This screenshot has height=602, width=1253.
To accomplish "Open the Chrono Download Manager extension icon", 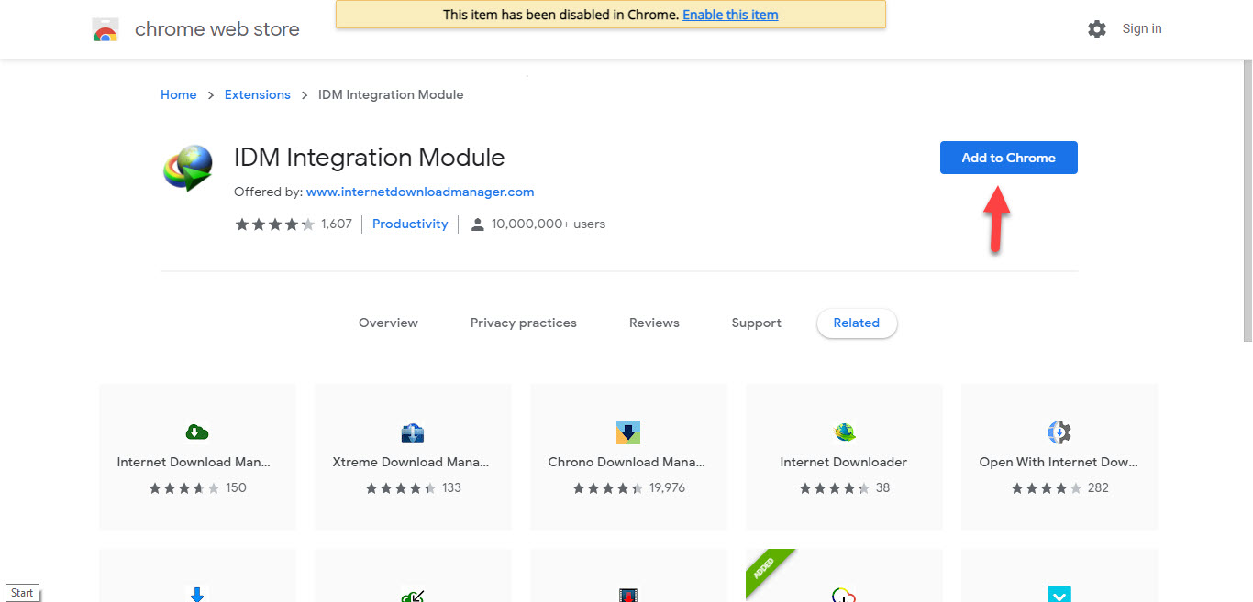I will point(628,432).
